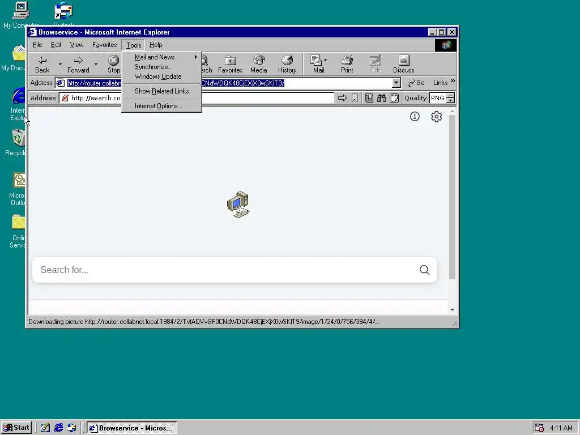
Task: Open the Help menu
Action: tap(156, 45)
